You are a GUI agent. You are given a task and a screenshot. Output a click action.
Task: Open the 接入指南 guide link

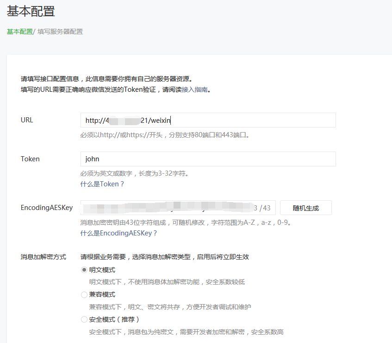(195, 89)
